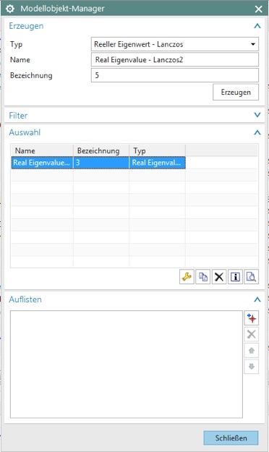Expand the Filter section
This screenshot has height=452, width=269.
(x=257, y=115)
